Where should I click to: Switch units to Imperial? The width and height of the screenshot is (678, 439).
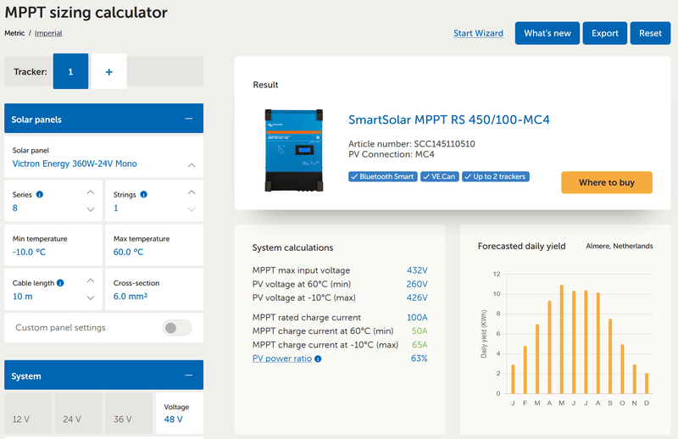48,33
